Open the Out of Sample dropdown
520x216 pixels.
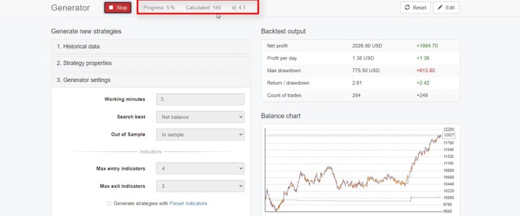point(200,135)
